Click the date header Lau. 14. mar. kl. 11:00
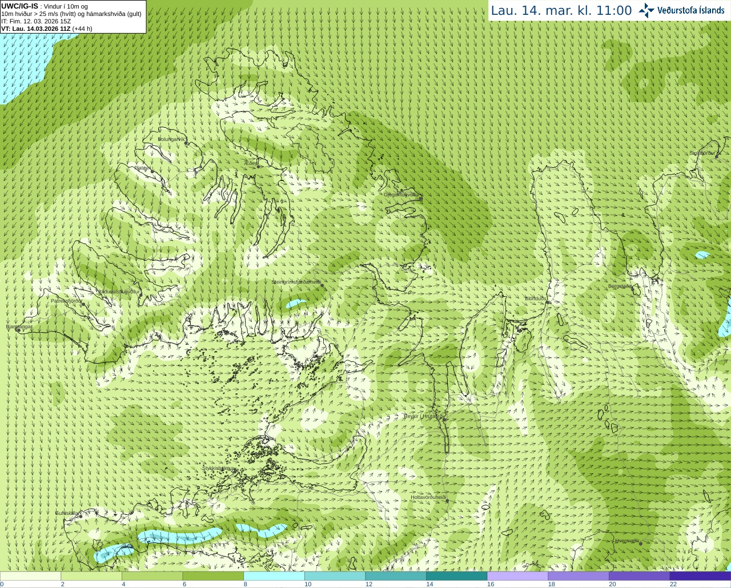The height and width of the screenshot is (588, 731). pos(561,10)
